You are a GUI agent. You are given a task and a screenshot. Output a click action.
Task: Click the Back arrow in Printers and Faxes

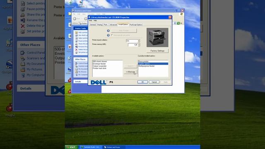pos(75,19)
